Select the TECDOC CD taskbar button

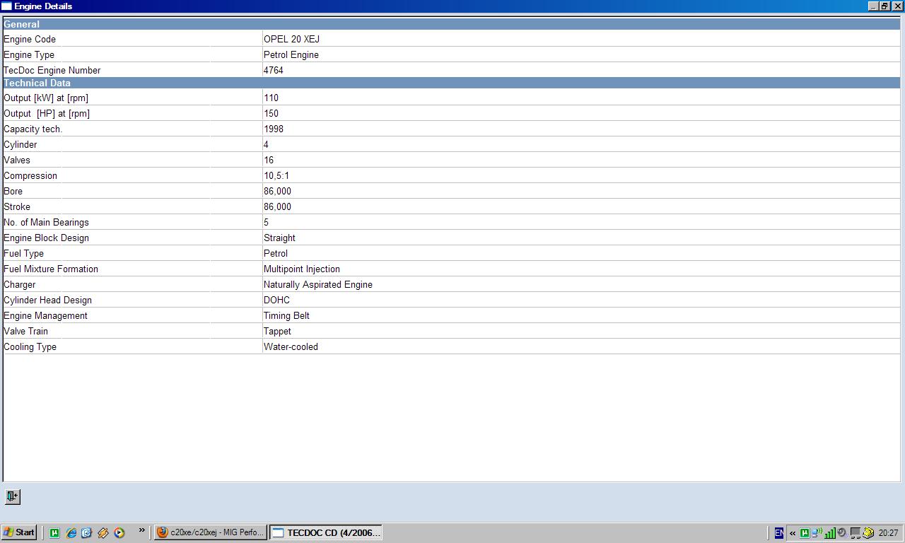pos(327,532)
